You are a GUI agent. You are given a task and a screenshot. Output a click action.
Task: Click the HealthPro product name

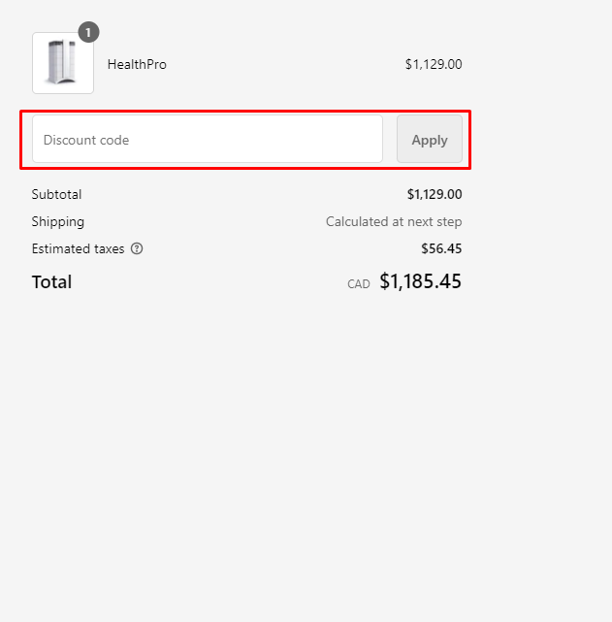click(x=137, y=64)
